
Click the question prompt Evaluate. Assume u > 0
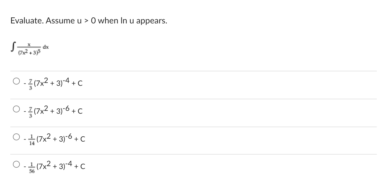(x=88, y=21)
